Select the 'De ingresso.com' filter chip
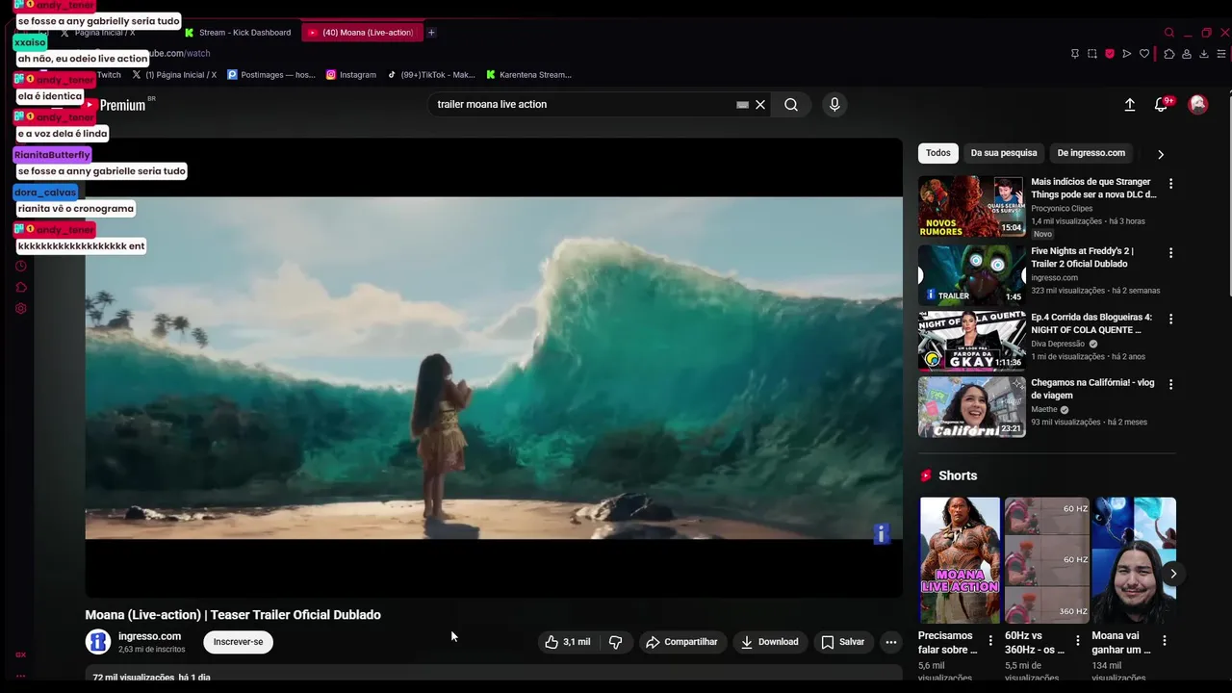This screenshot has height=693, width=1232. 1091,153
